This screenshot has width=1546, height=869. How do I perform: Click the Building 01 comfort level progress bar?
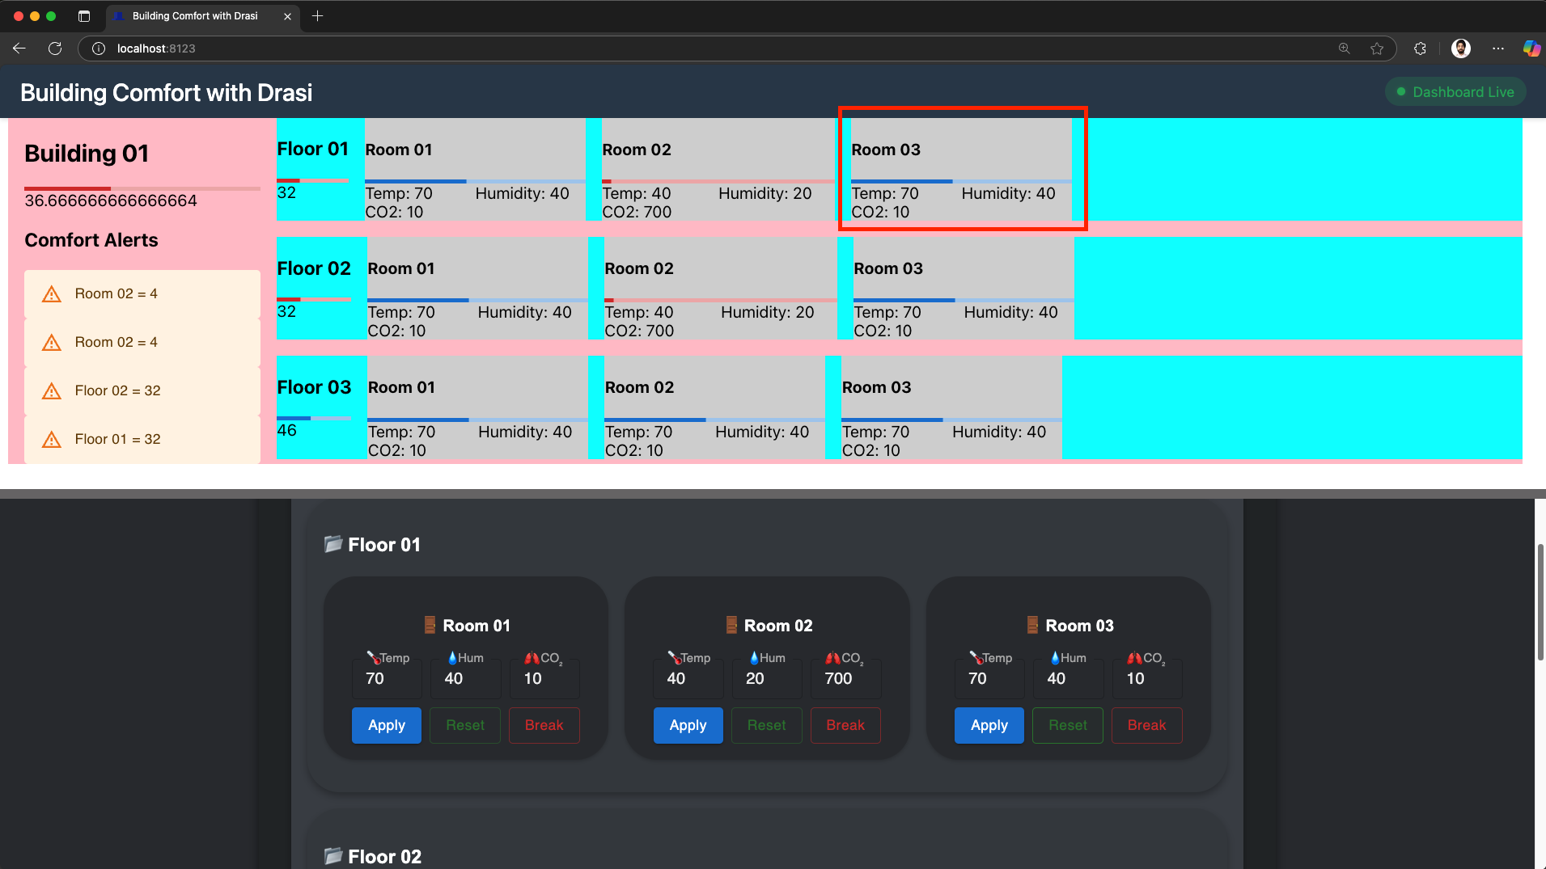(x=142, y=188)
